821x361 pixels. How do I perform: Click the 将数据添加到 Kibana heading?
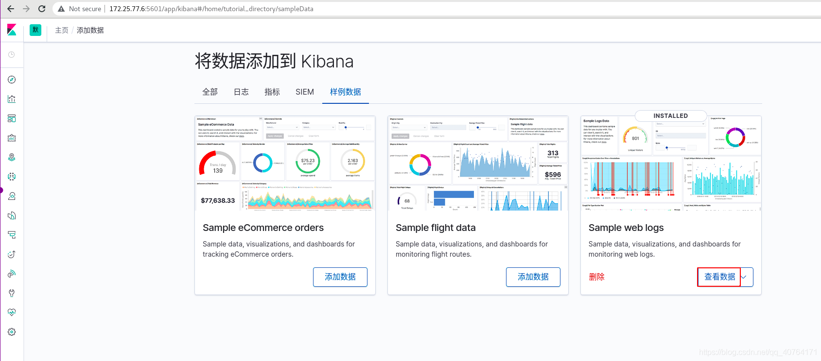point(274,62)
